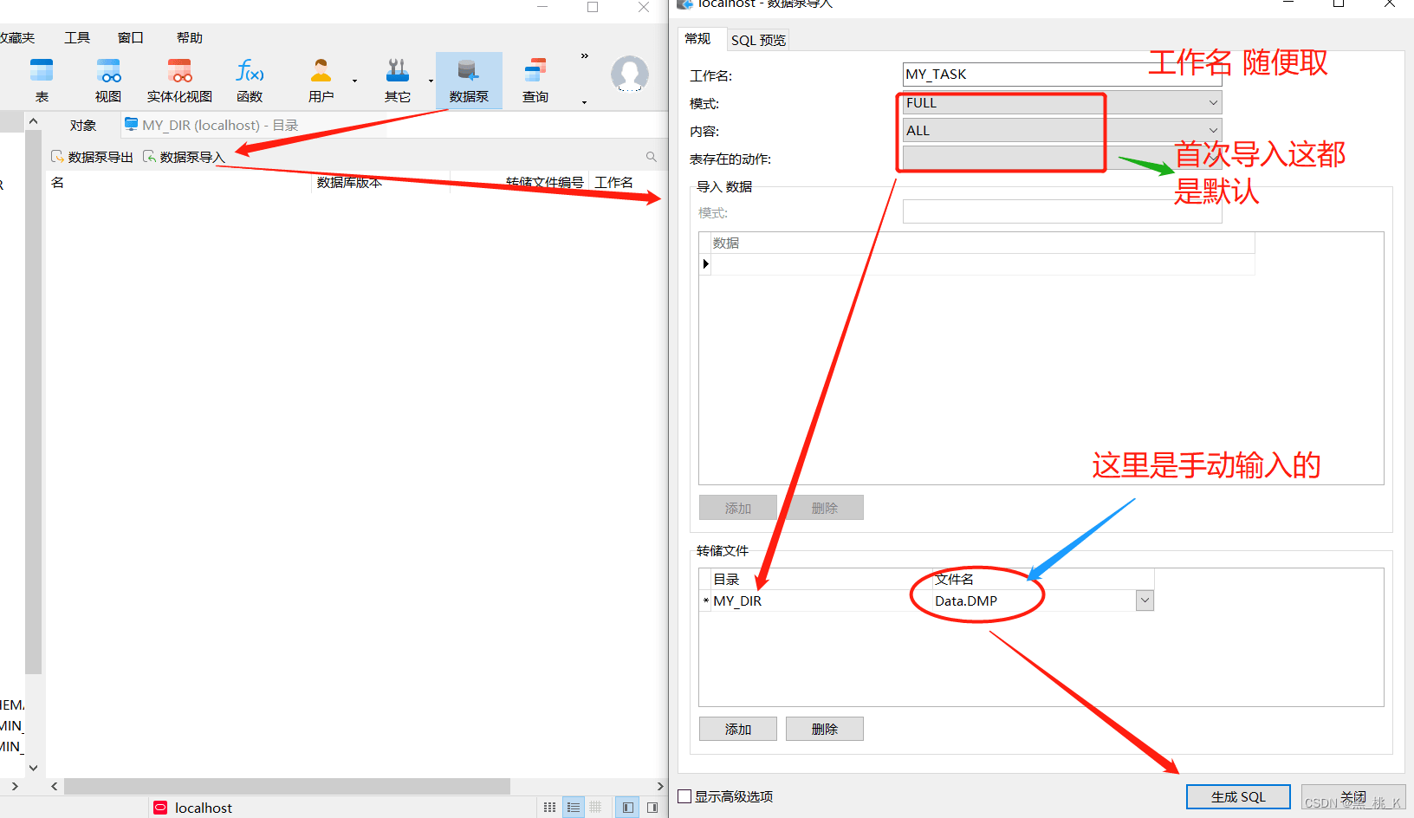Switch to detail table view in status bar
The height and width of the screenshot is (818, 1414).
click(596, 808)
